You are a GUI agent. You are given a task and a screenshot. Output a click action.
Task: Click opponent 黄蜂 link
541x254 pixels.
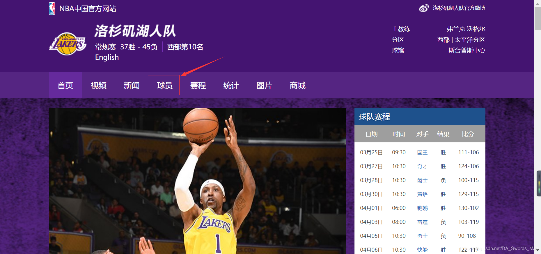[x=422, y=194]
